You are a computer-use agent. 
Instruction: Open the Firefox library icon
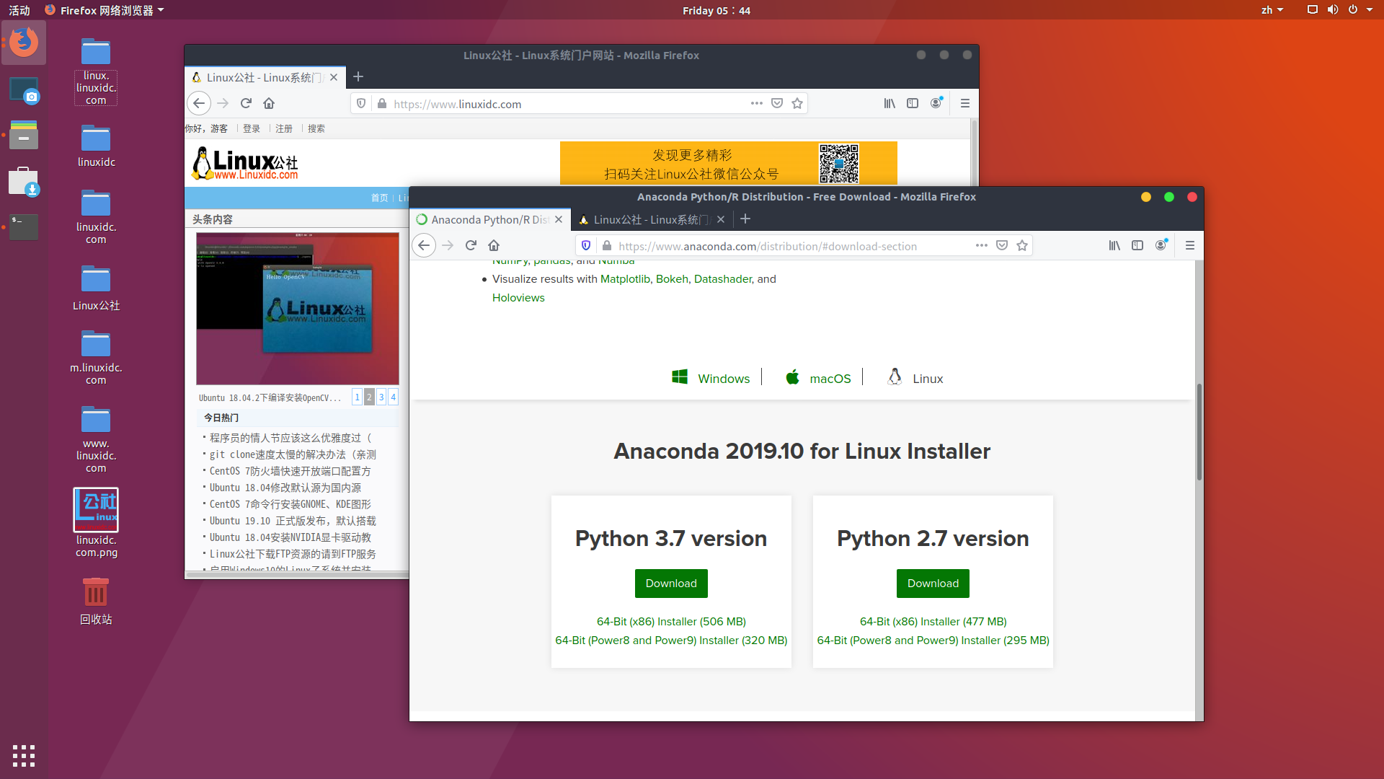point(1114,245)
